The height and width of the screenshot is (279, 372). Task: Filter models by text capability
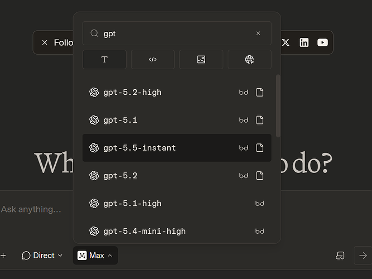pos(104,59)
